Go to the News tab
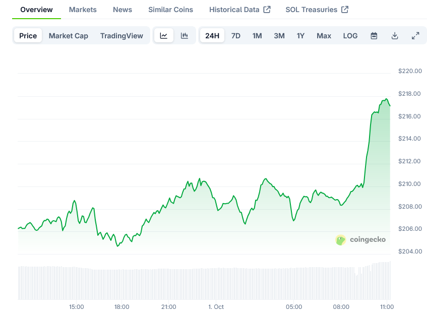 click(x=123, y=10)
